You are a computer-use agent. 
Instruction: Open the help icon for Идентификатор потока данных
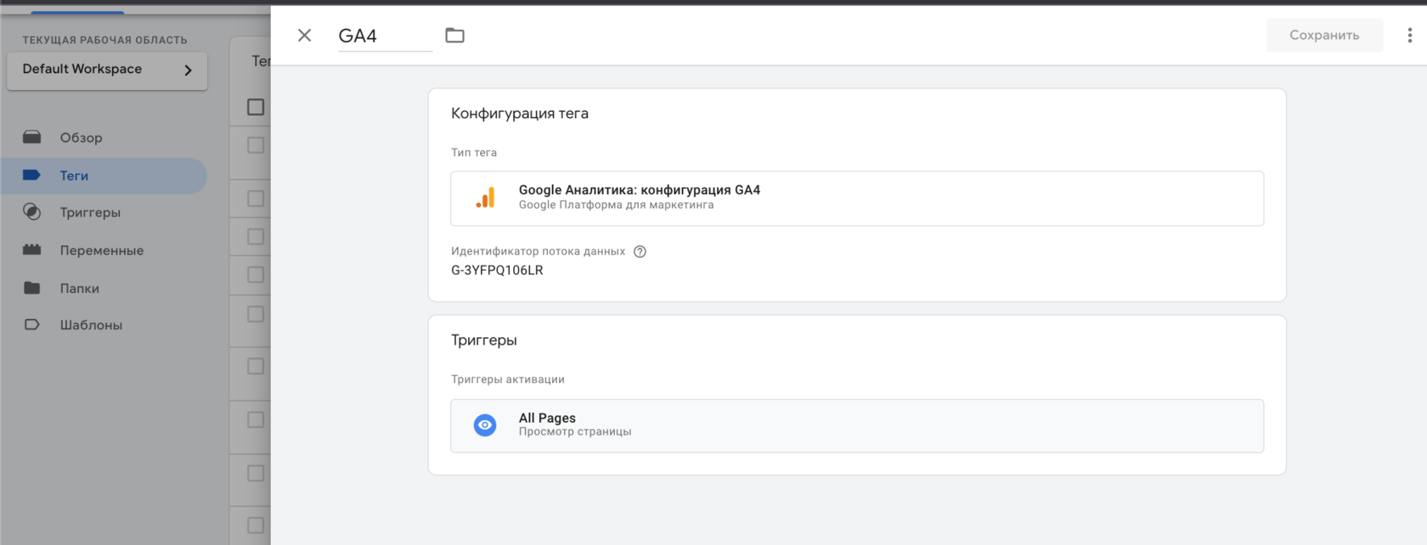coord(640,251)
